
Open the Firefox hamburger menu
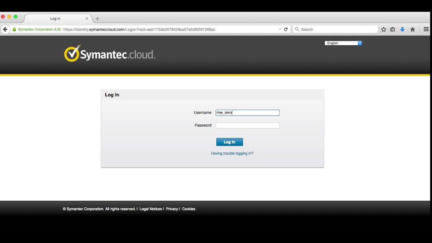[426, 29]
